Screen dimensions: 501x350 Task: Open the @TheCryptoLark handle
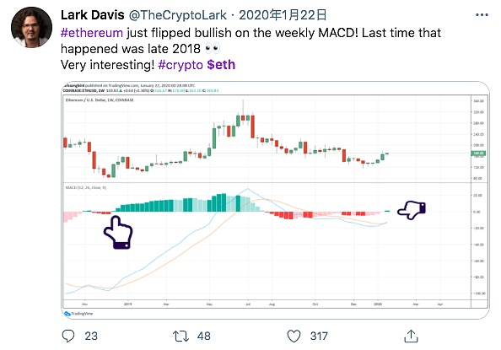coord(178,15)
